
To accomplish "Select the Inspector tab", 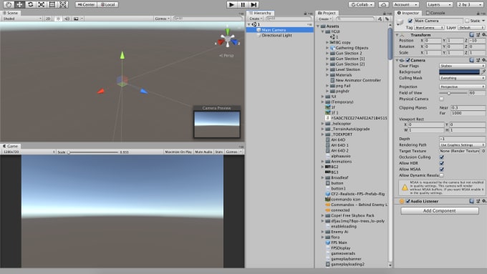I will [x=408, y=13].
